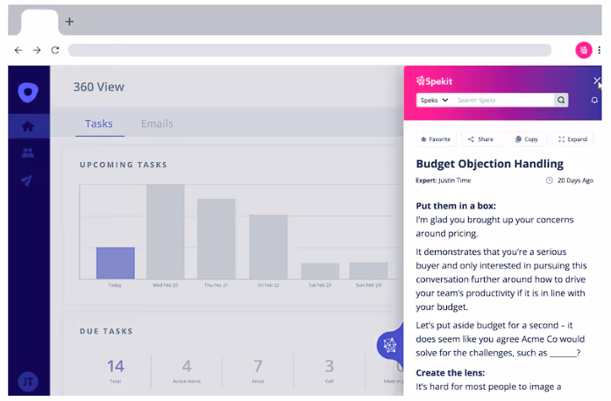The image size is (611, 401).
Task: Select the Thu Feb 21 bar
Action: tap(217, 239)
